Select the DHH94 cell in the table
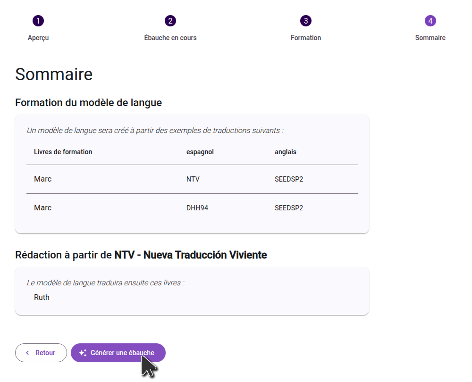Image resolution: width=472 pixels, height=382 pixels. (197, 208)
